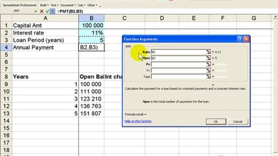Click the Annual Payment label cell
Image resolution: width=278 pixels, height=156 pixels.
click(45, 47)
